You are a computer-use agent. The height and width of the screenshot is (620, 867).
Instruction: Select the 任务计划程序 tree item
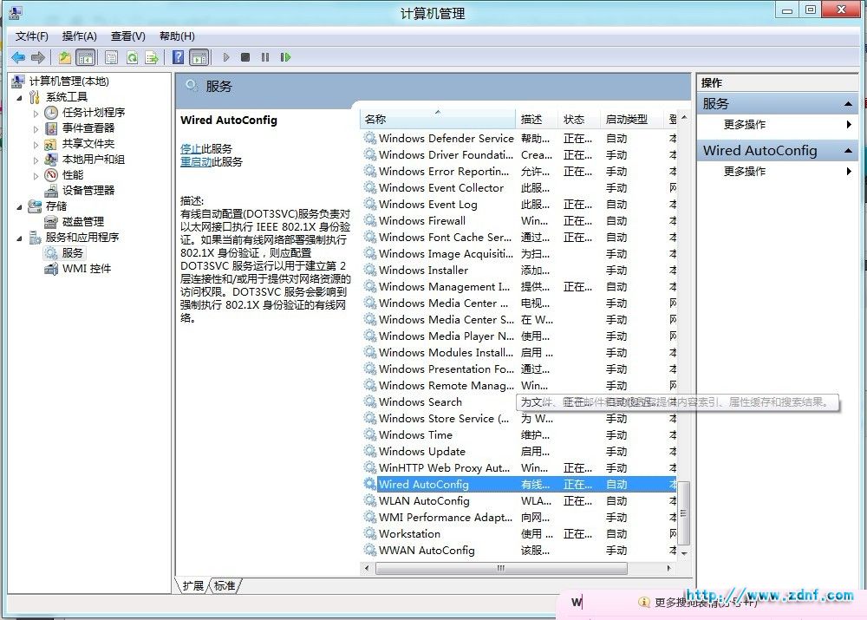click(94, 112)
